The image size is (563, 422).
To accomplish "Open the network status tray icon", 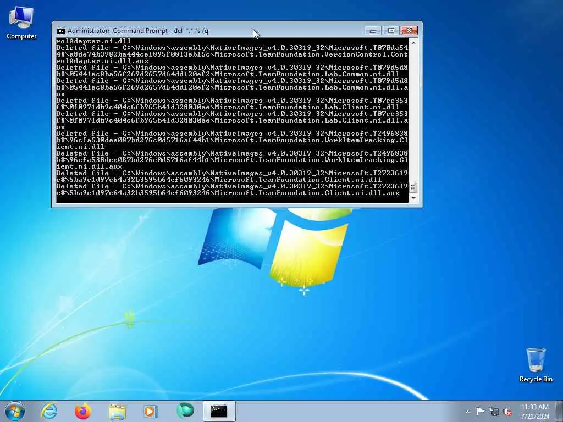I will 494,412.
